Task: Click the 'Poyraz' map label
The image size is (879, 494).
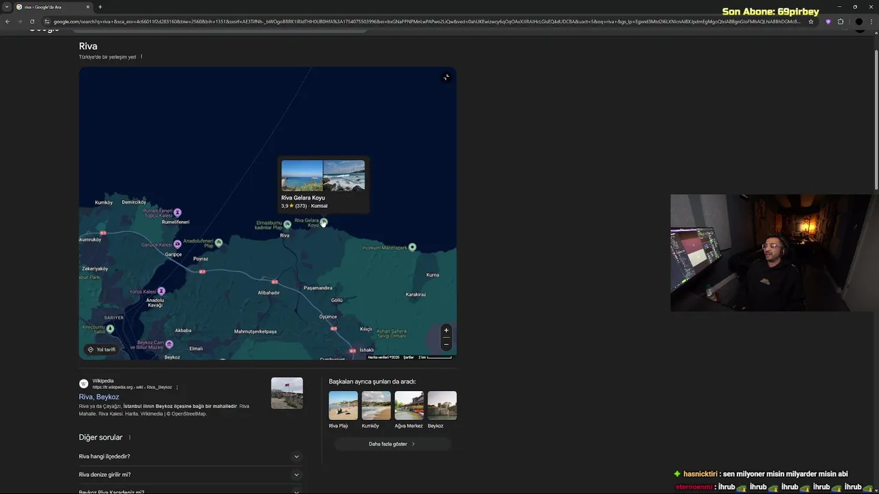Action: (201, 259)
